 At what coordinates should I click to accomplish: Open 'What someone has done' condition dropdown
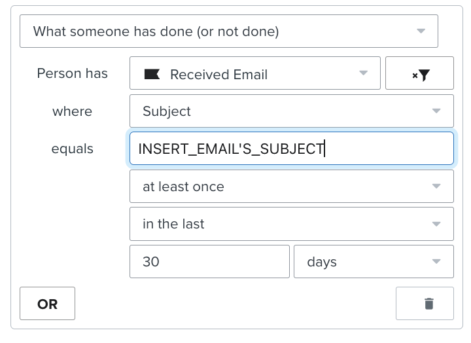point(228,31)
